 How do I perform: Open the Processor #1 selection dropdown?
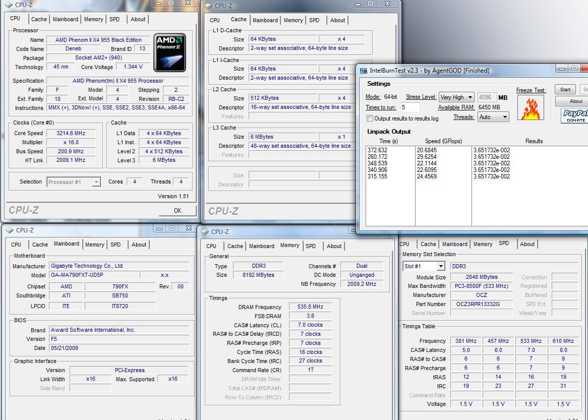74,182
